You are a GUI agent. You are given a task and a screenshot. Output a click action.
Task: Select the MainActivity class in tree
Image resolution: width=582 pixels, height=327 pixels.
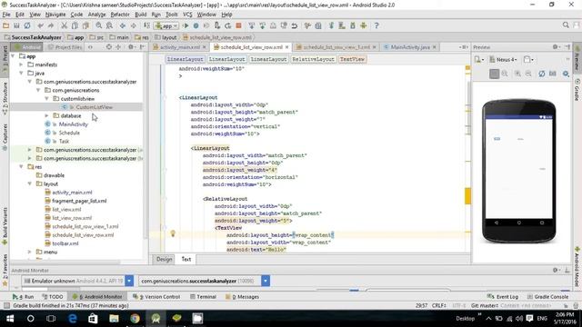(74, 124)
